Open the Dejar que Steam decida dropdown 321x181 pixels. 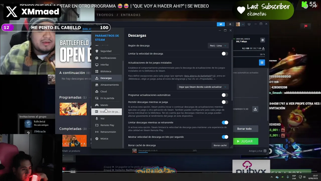click(x=202, y=87)
